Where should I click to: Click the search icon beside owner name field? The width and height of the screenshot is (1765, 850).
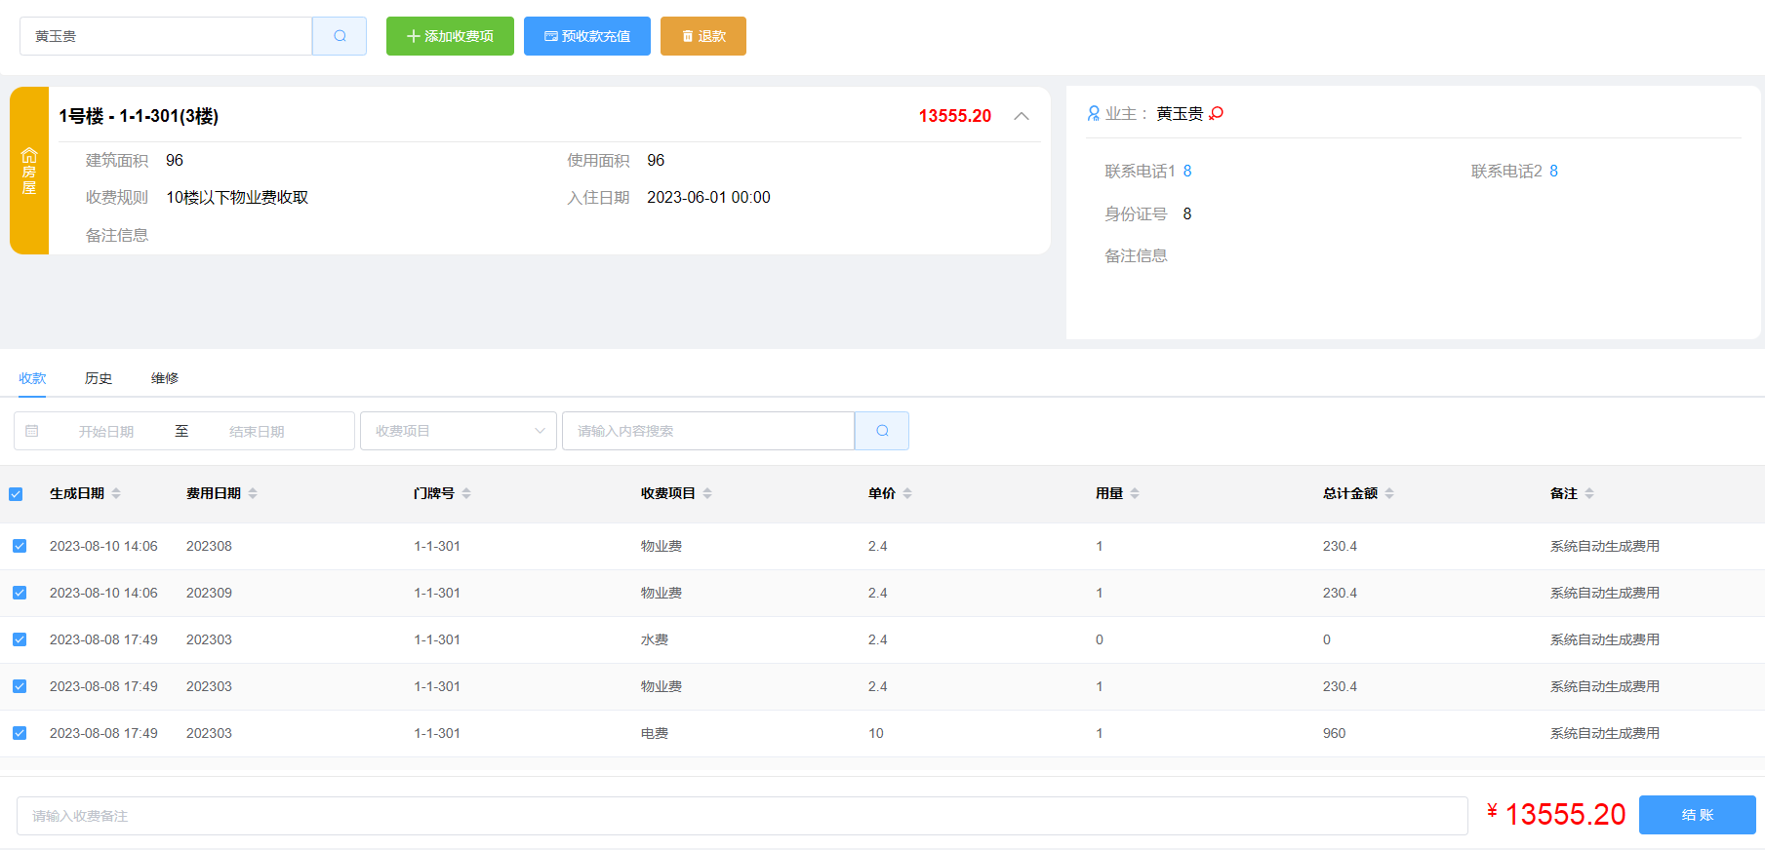coord(340,36)
